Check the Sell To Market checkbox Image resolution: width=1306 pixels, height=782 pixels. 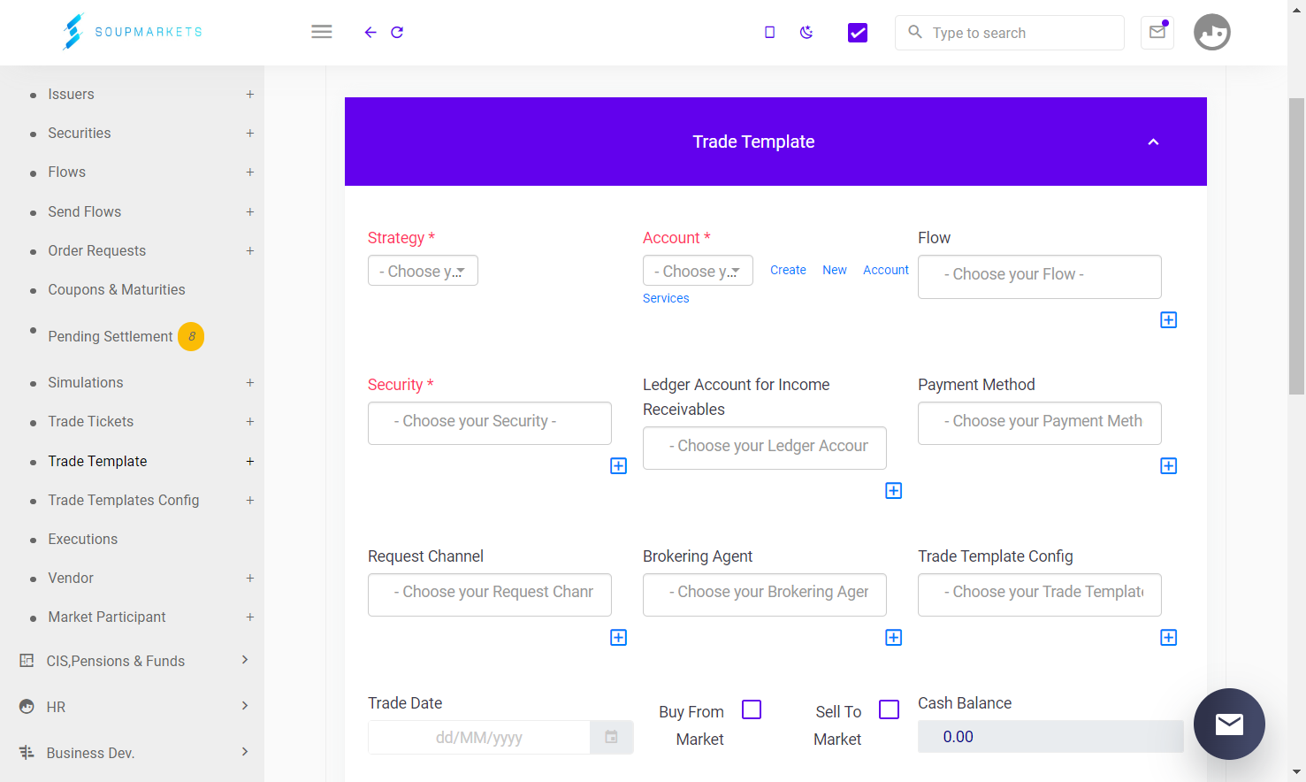[x=890, y=709]
